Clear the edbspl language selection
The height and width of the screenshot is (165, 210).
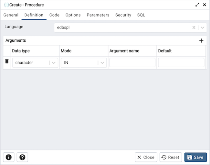[194, 28]
